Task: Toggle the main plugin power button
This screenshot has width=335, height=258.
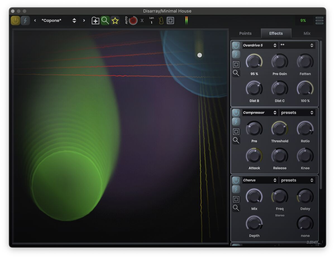Action: tap(15, 21)
